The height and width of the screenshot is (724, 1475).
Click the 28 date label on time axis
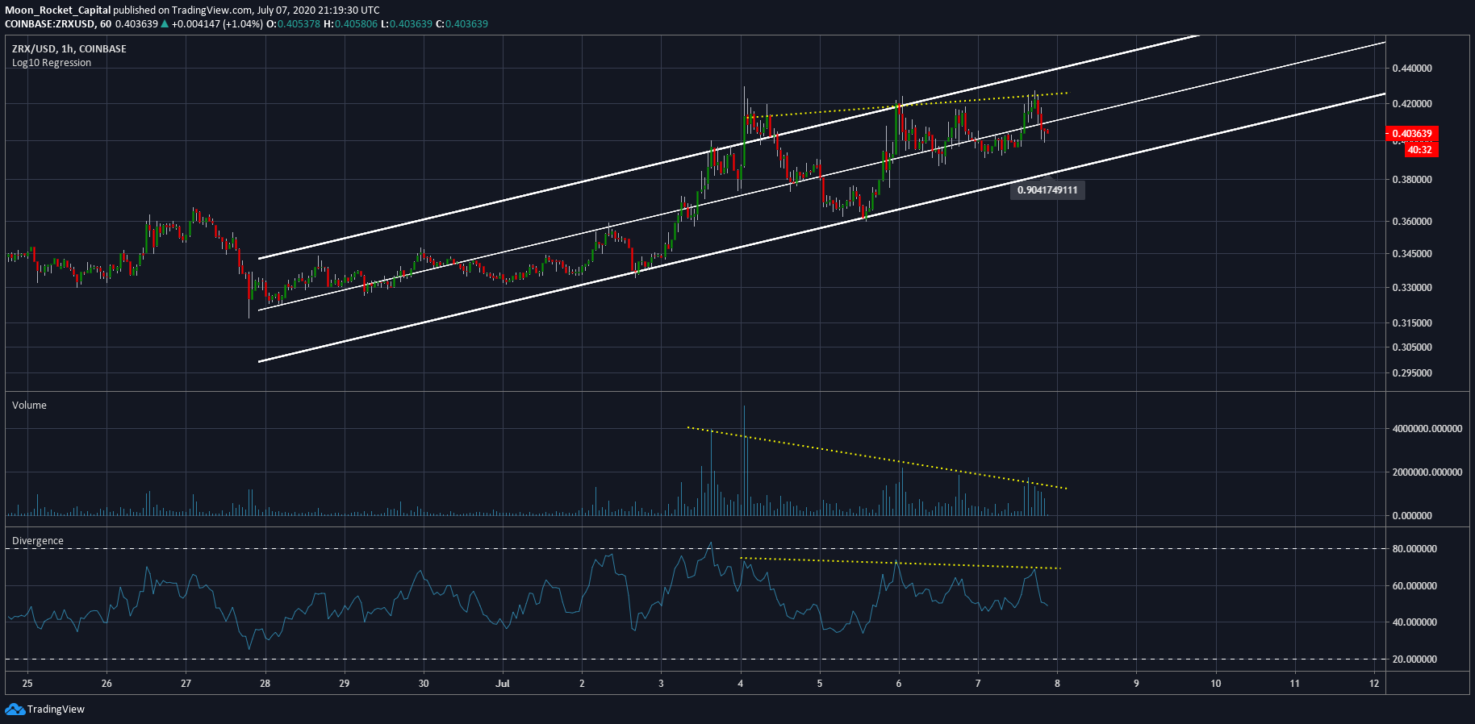[265, 684]
